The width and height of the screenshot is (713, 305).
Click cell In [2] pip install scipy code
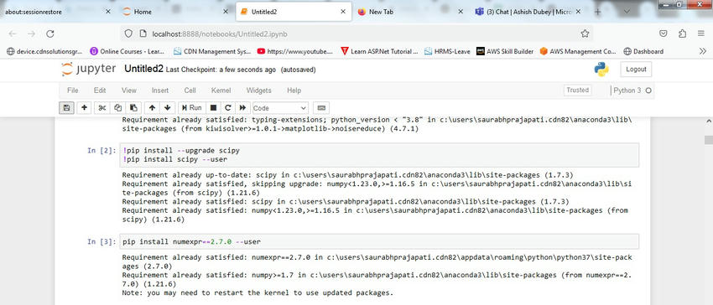tap(379, 155)
